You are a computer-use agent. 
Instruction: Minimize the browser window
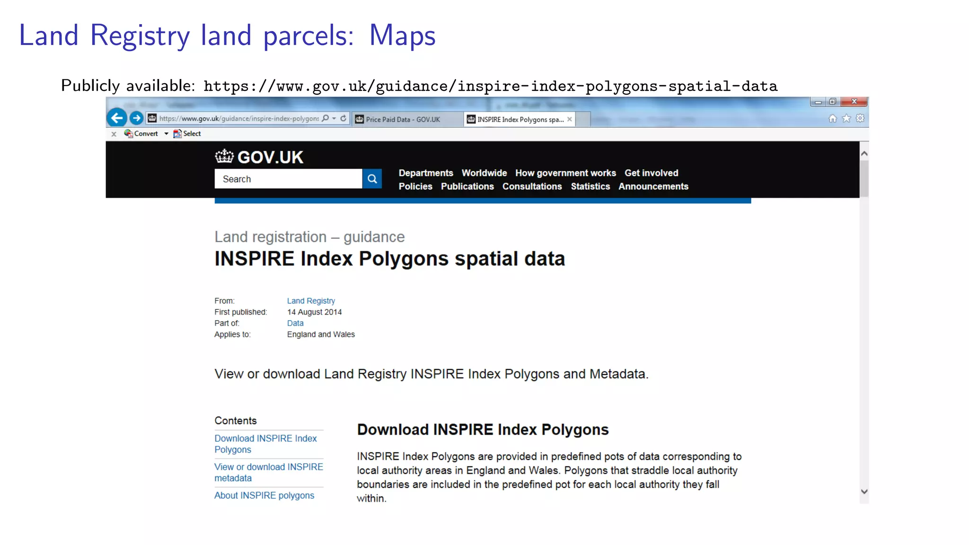click(818, 102)
